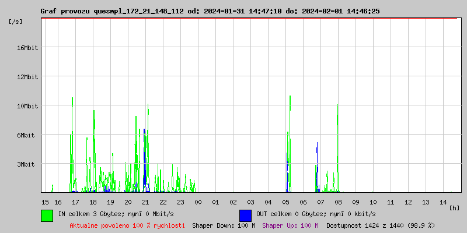Click the green IN legend color swatch
The height and width of the screenshot is (233, 467).
[47, 215]
